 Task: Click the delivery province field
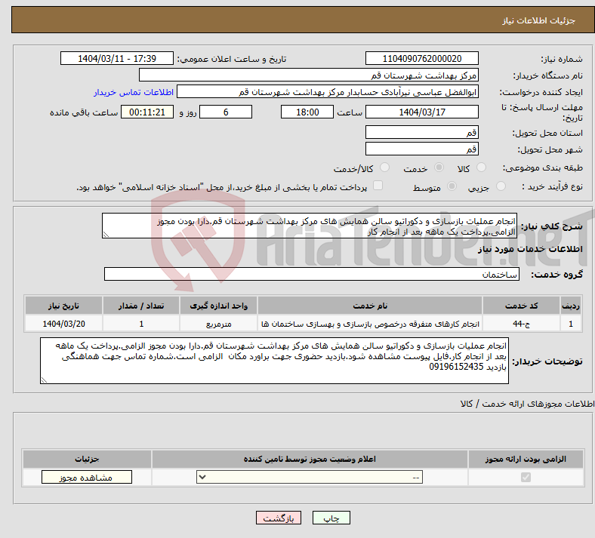[x=421, y=132]
